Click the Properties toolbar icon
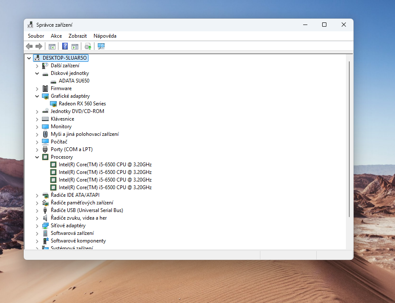The height and width of the screenshot is (303, 395). [x=75, y=46]
